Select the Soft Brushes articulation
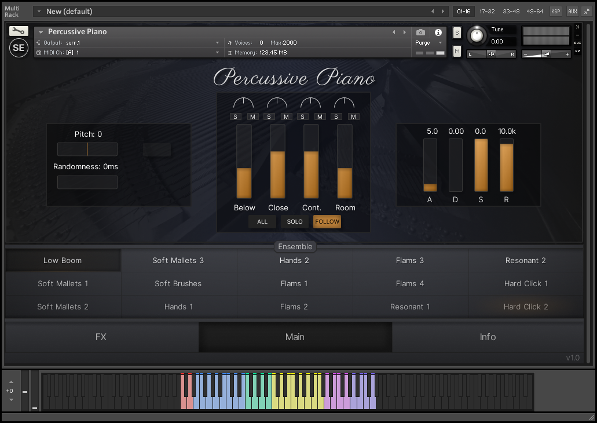The image size is (597, 423). pyautogui.click(x=178, y=283)
